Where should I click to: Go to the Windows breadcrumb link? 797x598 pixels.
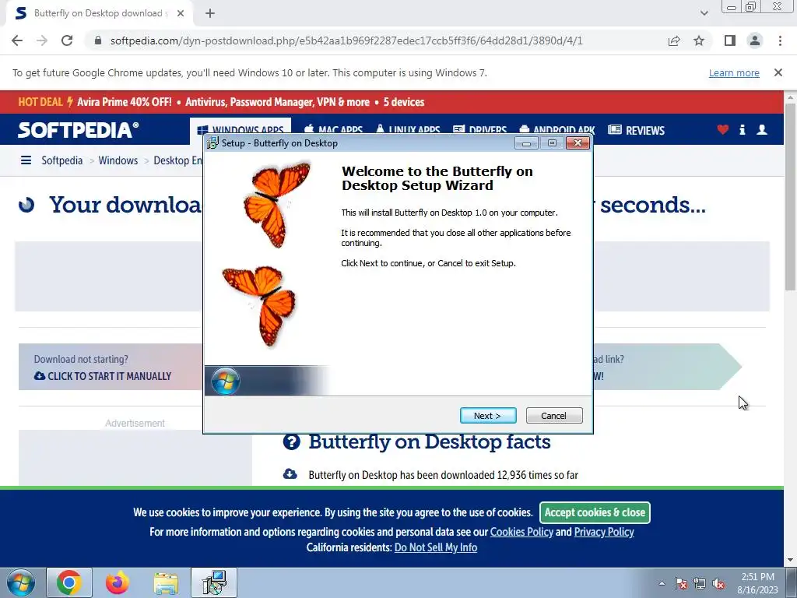click(x=118, y=160)
